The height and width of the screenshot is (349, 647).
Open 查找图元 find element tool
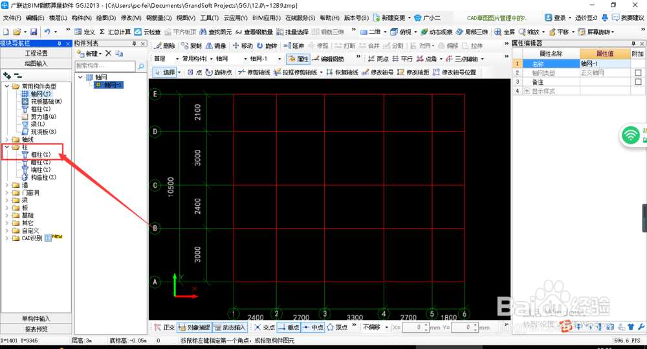(x=215, y=32)
